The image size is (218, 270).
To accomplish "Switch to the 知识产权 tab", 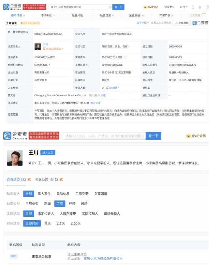I will click(x=166, y=15).
